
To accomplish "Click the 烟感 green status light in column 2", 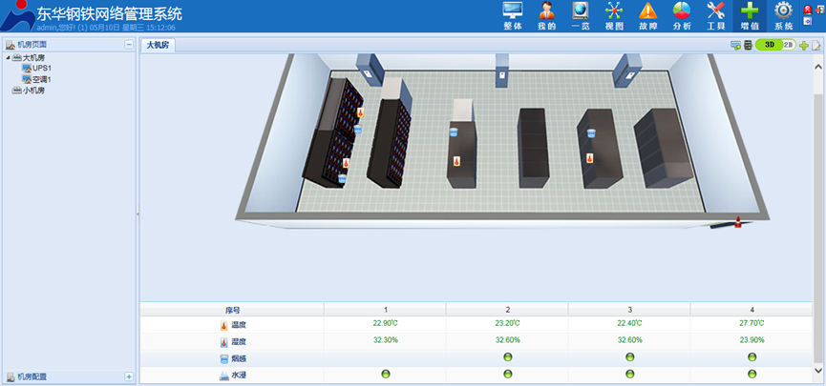I will pos(508,357).
